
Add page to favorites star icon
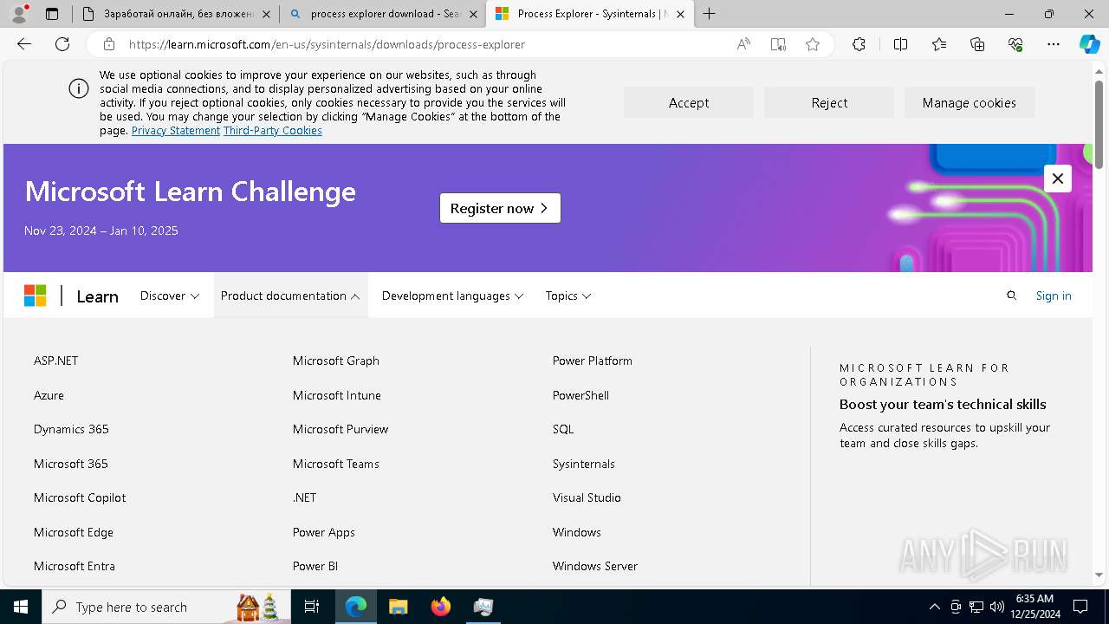pos(813,44)
